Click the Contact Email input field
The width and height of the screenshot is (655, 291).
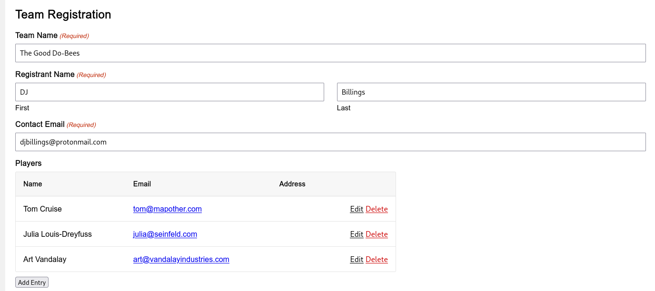click(x=330, y=142)
